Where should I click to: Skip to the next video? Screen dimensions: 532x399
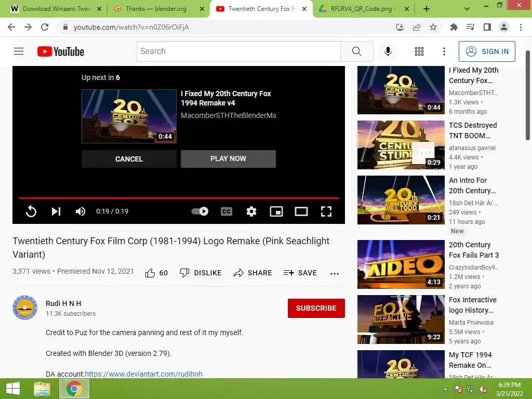pos(56,211)
